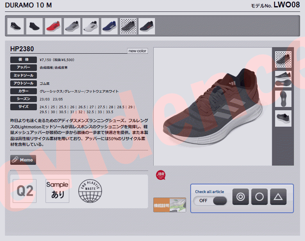Click the Q2 quarter icon
The width and height of the screenshot is (305, 241).
(25, 191)
